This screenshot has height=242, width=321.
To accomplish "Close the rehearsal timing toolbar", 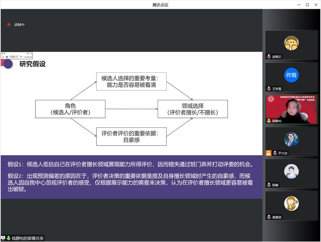I will pyautogui.click(x=31, y=53).
